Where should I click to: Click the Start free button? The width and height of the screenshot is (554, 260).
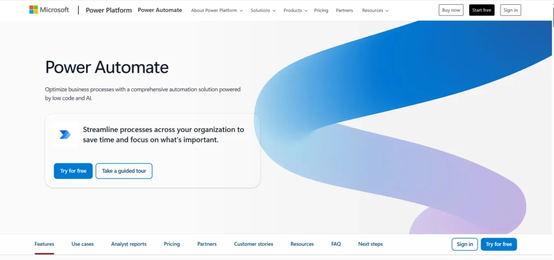[x=482, y=10]
